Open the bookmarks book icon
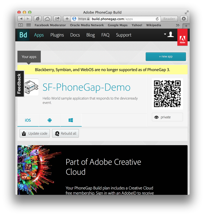This screenshot has width=205, height=216. (x=21, y=25)
